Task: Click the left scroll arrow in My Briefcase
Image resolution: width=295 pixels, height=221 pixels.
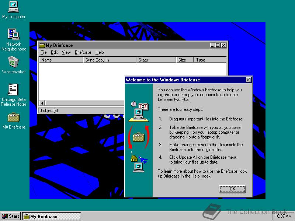Action: (x=42, y=103)
